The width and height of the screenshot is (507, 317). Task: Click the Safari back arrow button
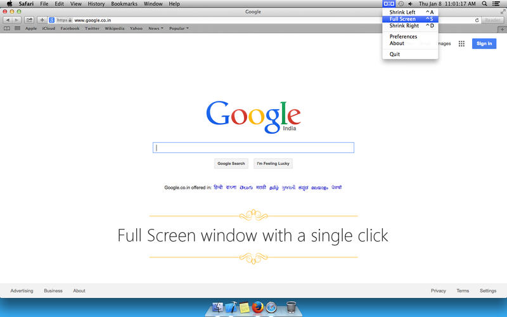click(x=8, y=20)
